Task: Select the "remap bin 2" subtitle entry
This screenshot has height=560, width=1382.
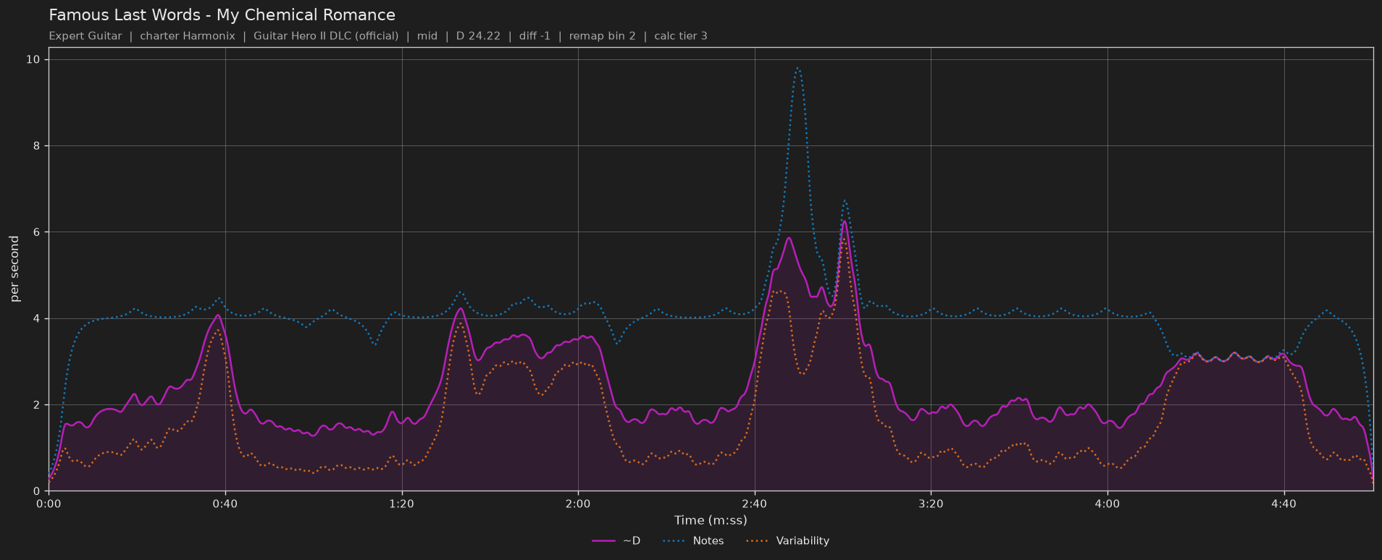Action: coord(603,36)
